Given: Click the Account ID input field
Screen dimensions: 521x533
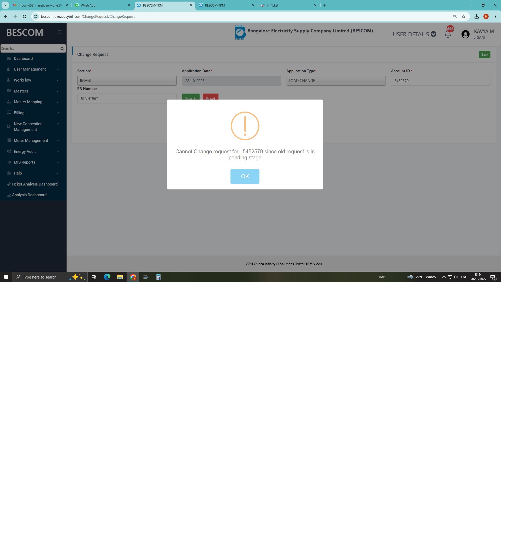Looking at the screenshot, I should pyautogui.click(x=440, y=81).
